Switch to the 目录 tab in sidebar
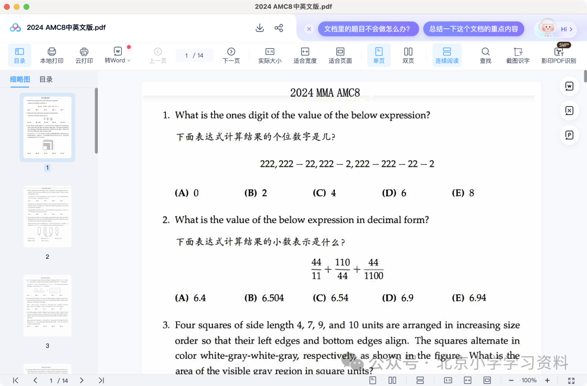 46,79
